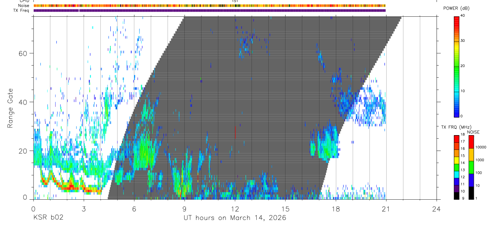This screenshot has height=226, width=491.
Task: Click the 'Range Gate' y-axis title
Action: click(10, 108)
